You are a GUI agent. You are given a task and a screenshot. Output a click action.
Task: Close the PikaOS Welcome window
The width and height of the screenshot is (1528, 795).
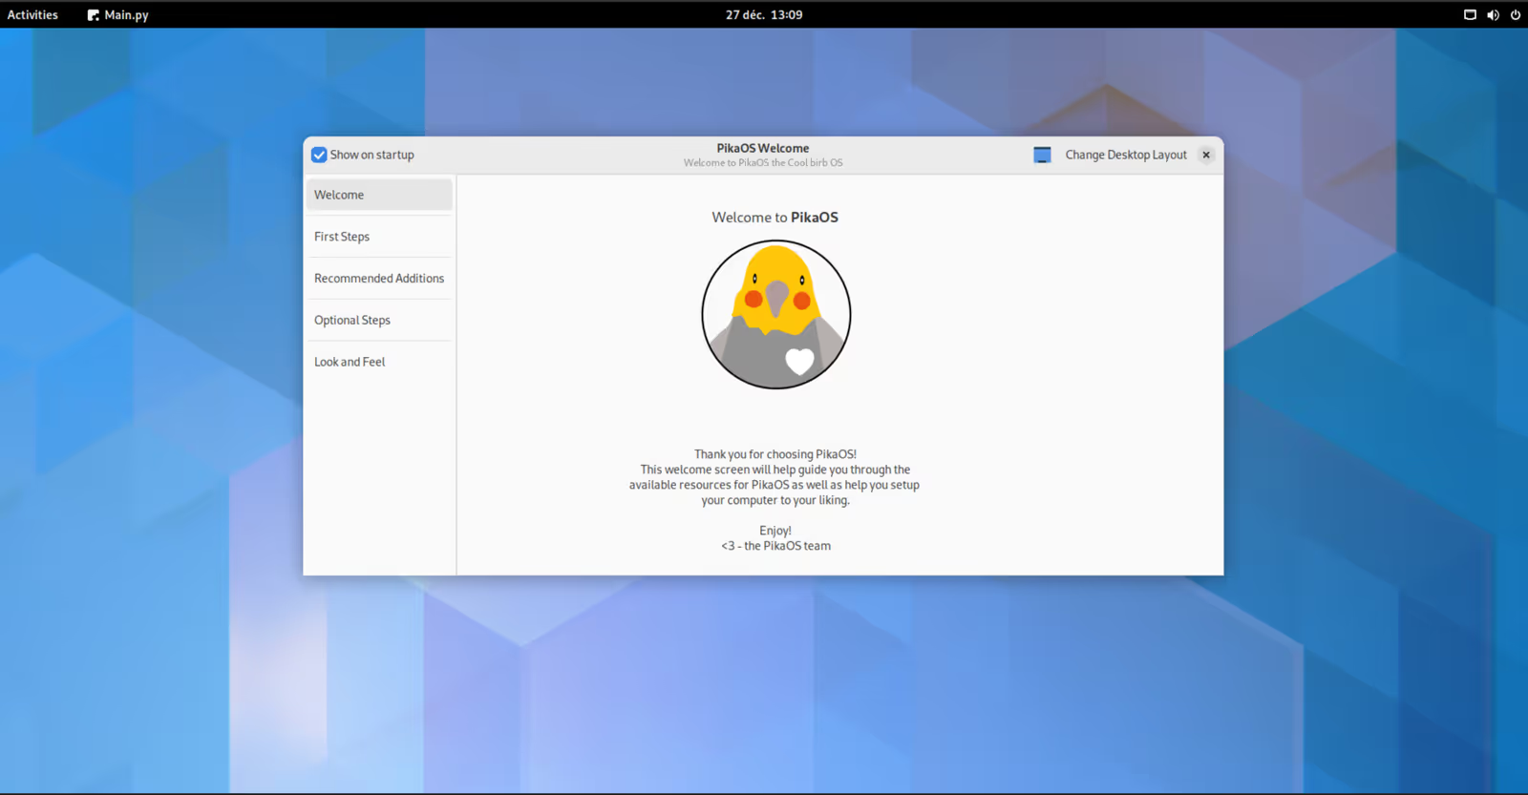pyautogui.click(x=1206, y=155)
